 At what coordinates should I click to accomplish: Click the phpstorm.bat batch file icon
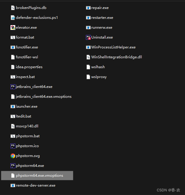pyautogui.click(x=13, y=136)
